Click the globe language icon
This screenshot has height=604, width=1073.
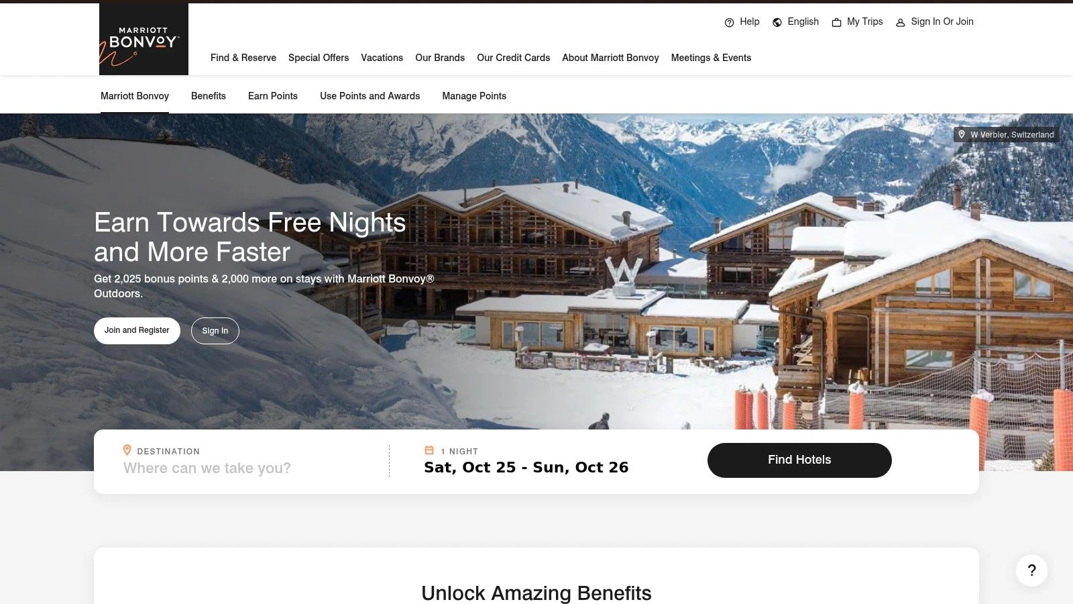[777, 22]
